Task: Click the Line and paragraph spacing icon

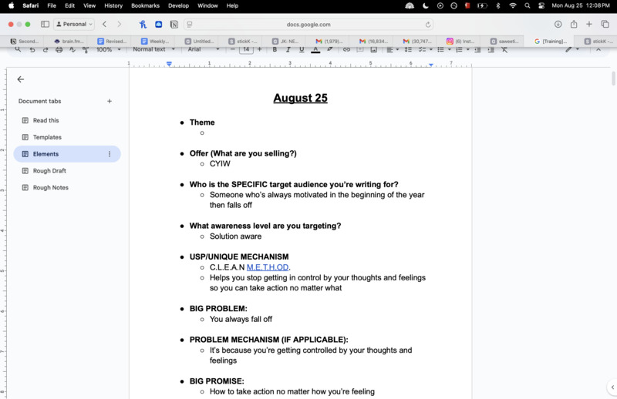Action: (x=408, y=49)
